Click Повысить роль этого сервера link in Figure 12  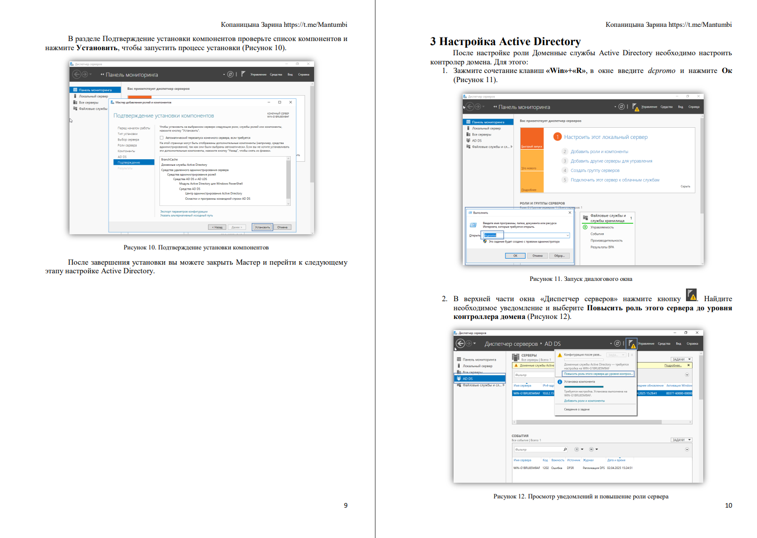pyautogui.click(x=598, y=374)
